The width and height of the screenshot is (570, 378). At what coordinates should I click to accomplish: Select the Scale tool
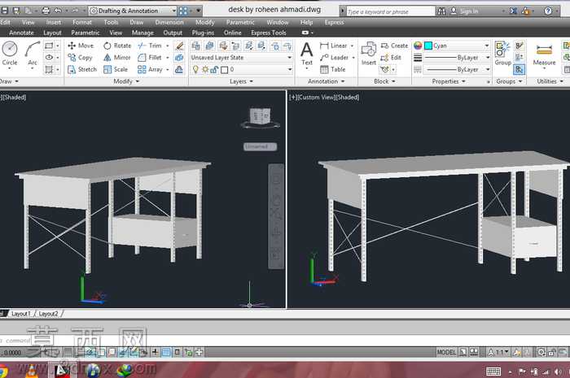[116, 69]
